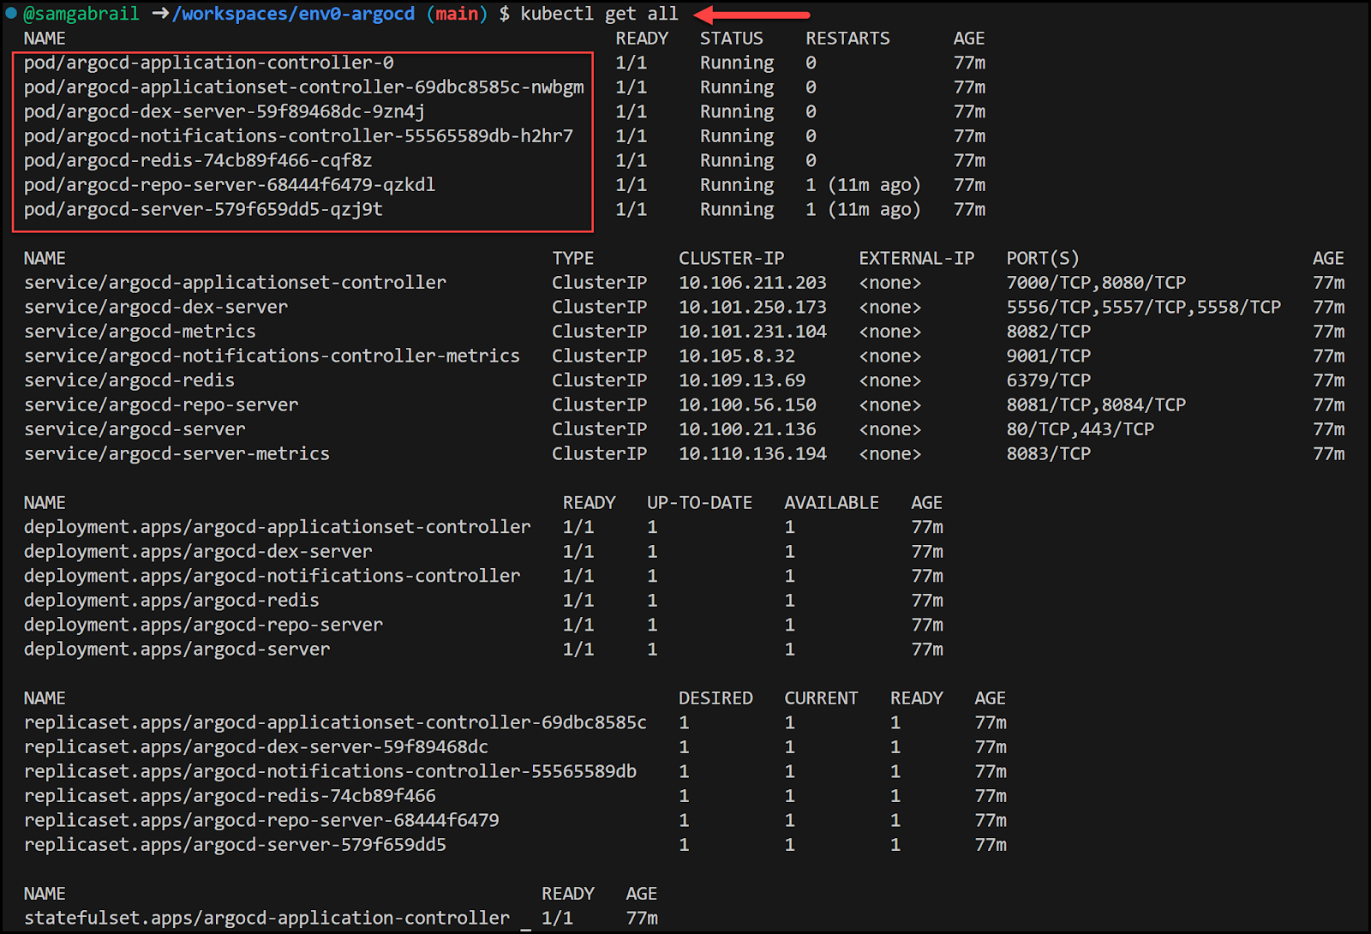This screenshot has width=1371, height=934.
Task: Click the 'kubectl get all' command text
Action: click(x=599, y=14)
